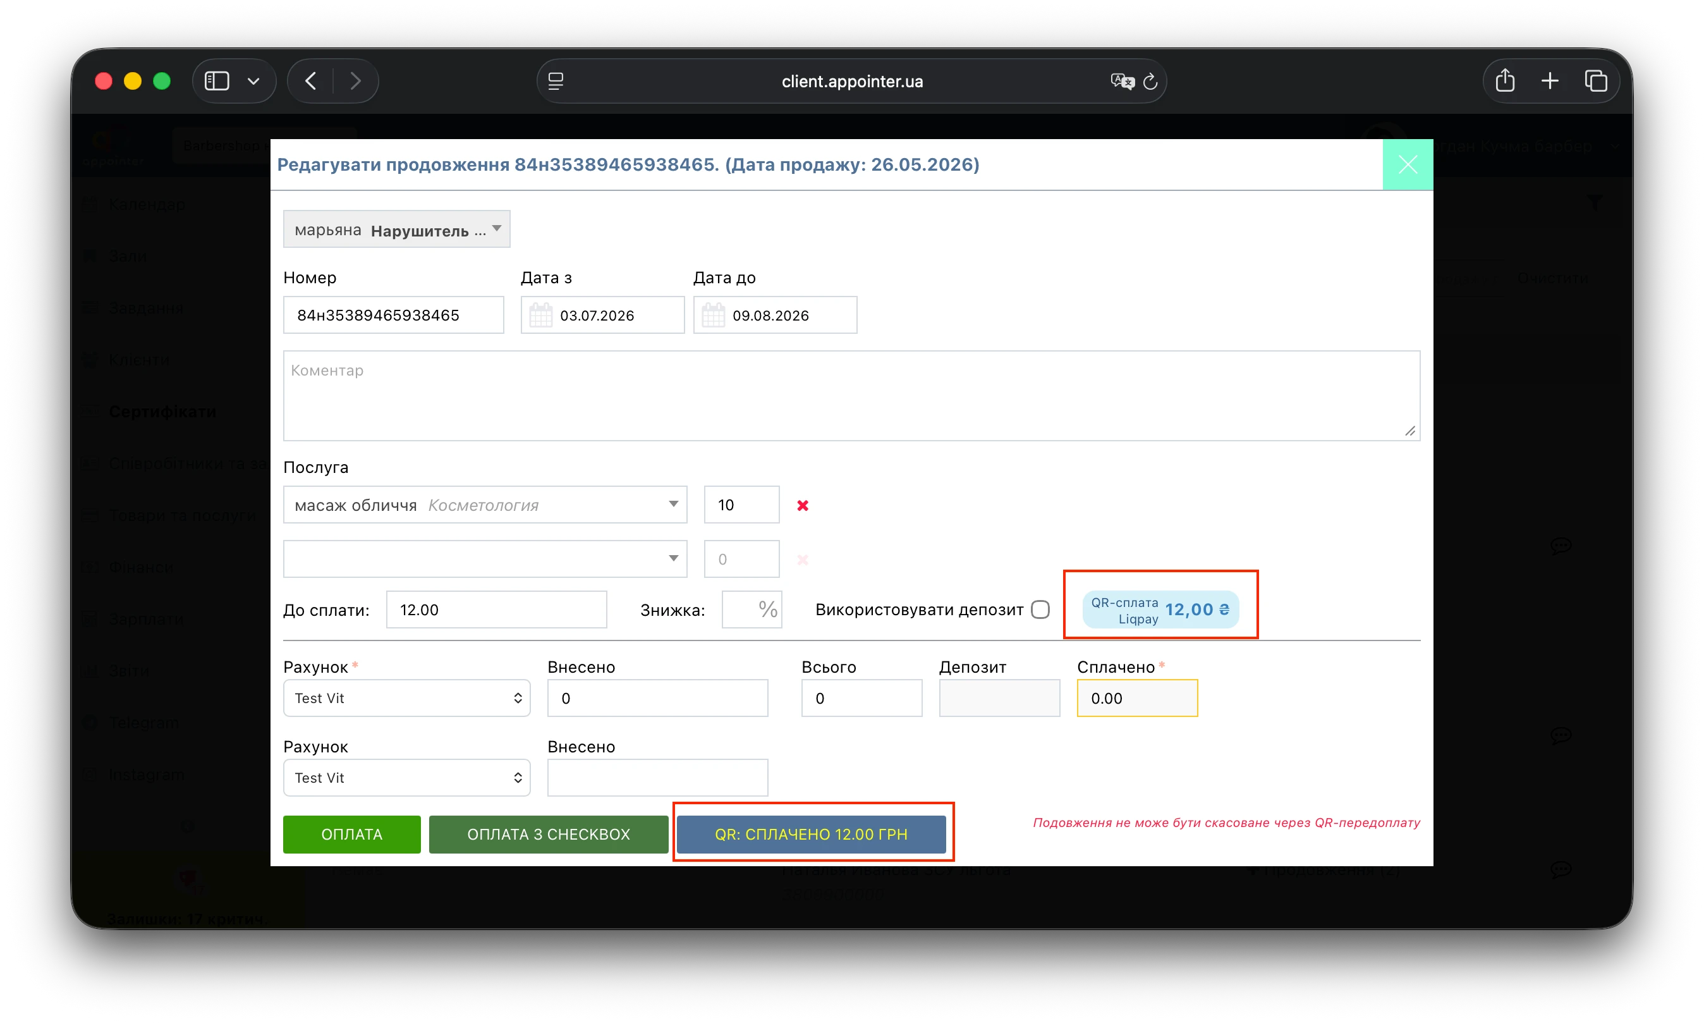Image resolution: width=1704 pixels, height=1023 pixels.
Task: Click the green ОПЛАТА button
Action: (351, 834)
